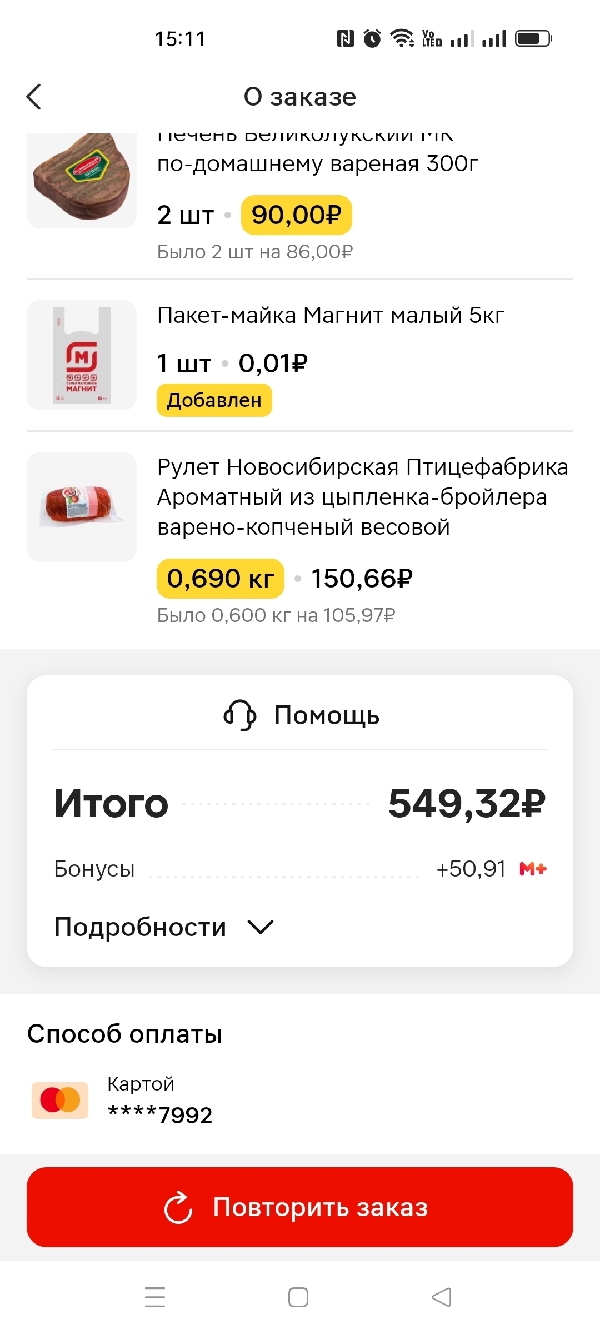Image resolution: width=600 pixels, height=1334 pixels.
Task: Tap the card ****7992 payment method
Action: [x=160, y=1100]
